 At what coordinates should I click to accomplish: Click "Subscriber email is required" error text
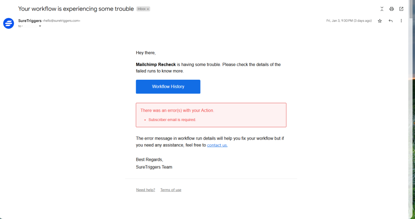pos(172,120)
